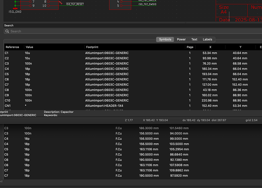Click the X value 160.02 mm cell
This screenshot has height=188, width=262.
pyautogui.click(x=210, y=95)
